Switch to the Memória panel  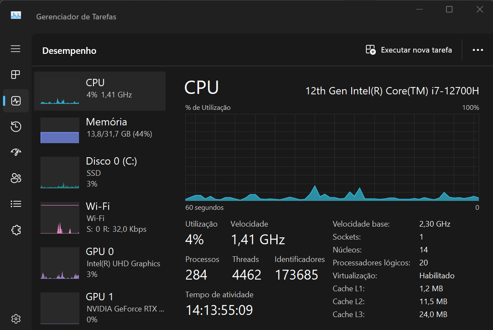click(x=99, y=130)
